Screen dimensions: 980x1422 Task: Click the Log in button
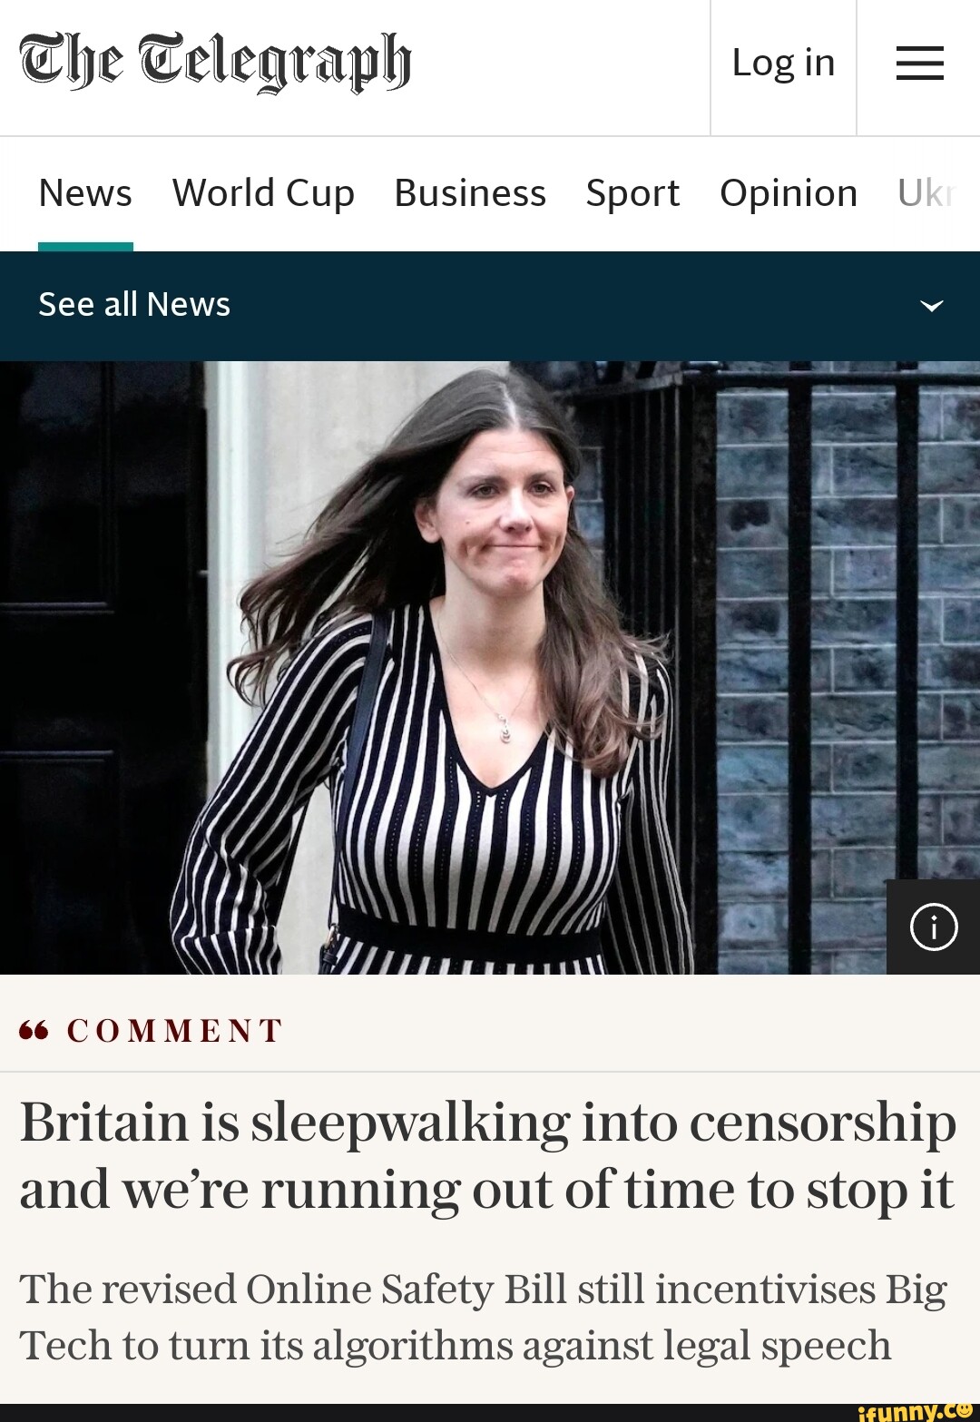click(x=783, y=64)
